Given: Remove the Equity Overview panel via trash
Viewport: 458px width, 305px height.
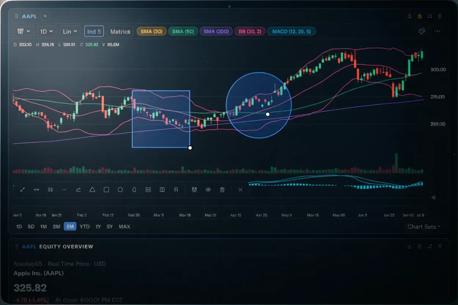Looking at the screenshot, I should [x=440, y=246].
